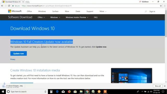
Task: Click the network tray icon
Action: [x=148, y=92]
